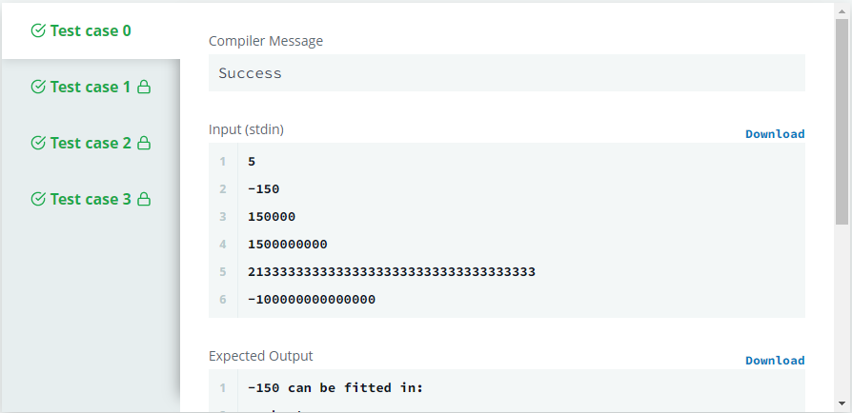Select the Test case 0 tab
Viewport: 852px width, 413px height.
[x=91, y=31]
